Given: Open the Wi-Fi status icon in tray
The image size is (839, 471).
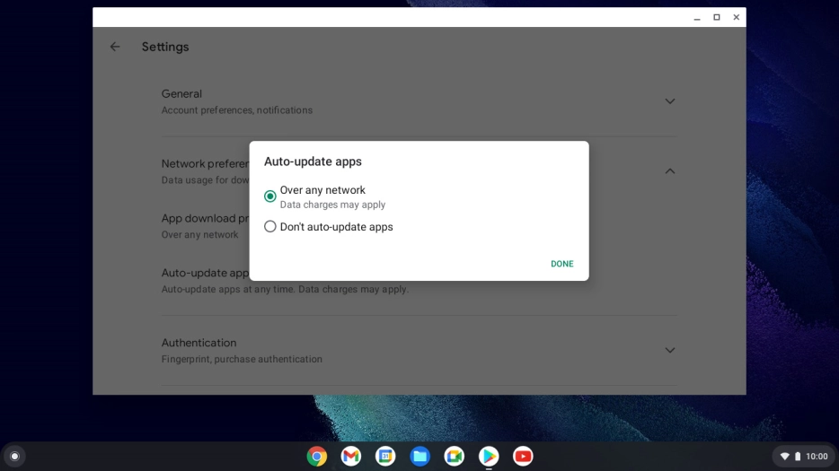Looking at the screenshot, I should [x=784, y=456].
